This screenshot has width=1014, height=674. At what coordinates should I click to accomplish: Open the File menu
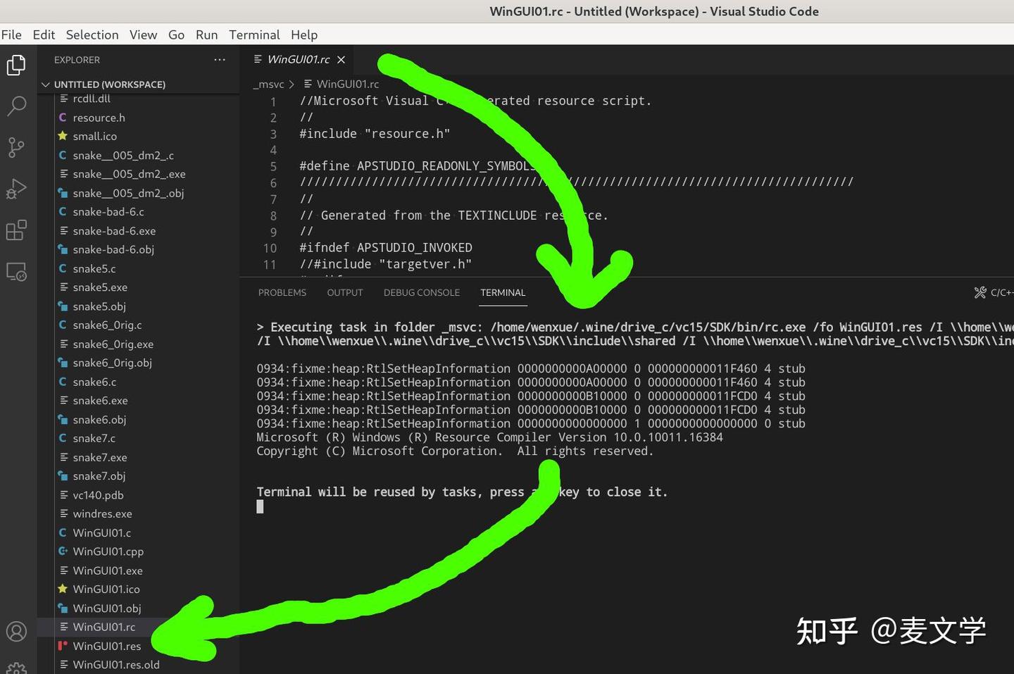tap(11, 35)
